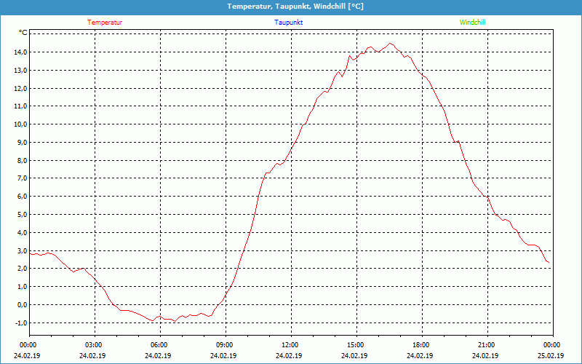Click the -1,0 y-axis value
This screenshot has width=582, height=364.
point(19,323)
